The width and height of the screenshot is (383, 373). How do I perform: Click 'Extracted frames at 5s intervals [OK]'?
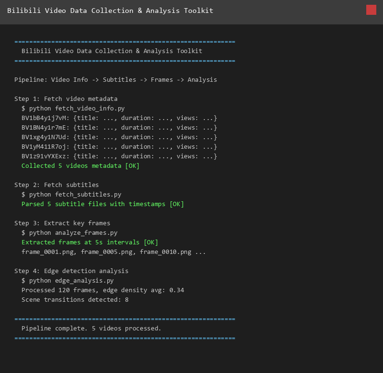pyautogui.click(x=90, y=242)
